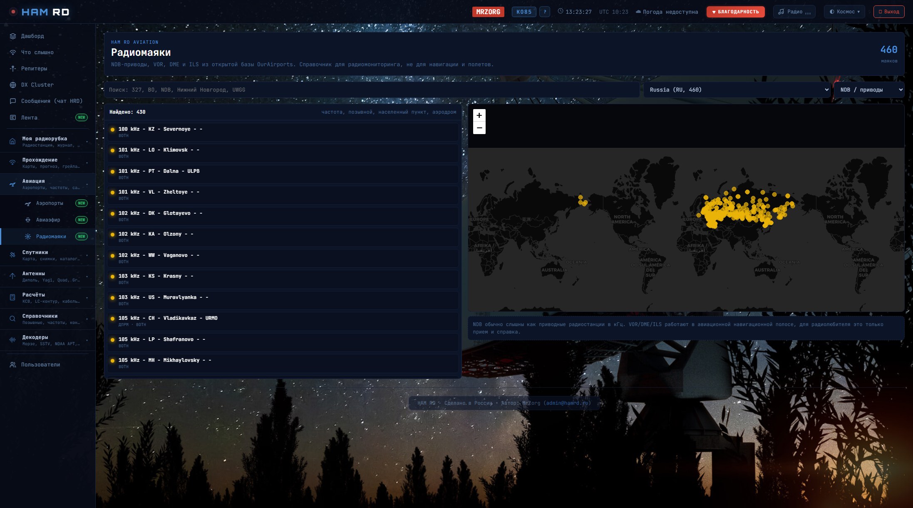Click the MRZORG callsign badge
The height and width of the screenshot is (508, 913).
pyautogui.click(x=488, y=12)
